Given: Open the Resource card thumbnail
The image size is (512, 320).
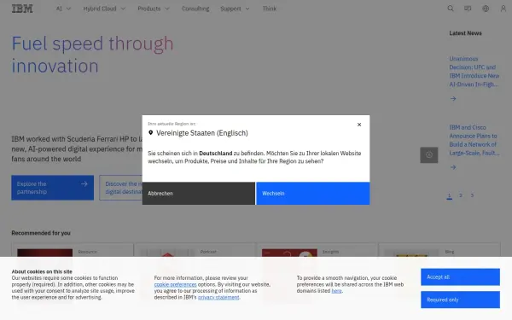Looking at the screenshot, I should [x=44, y=253].
